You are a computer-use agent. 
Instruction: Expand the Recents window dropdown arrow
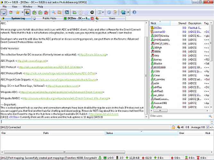[103, 12]
